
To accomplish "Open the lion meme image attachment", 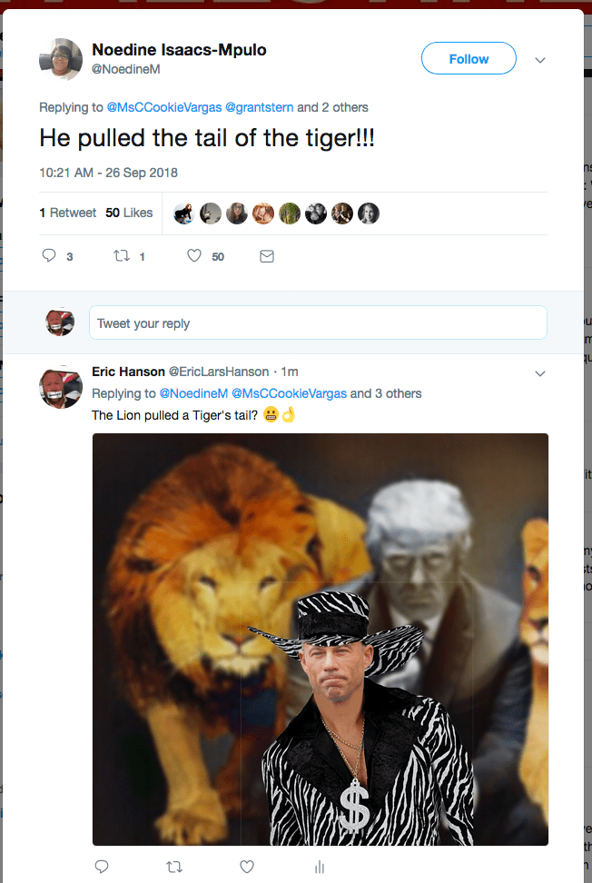I will [320, 636].
